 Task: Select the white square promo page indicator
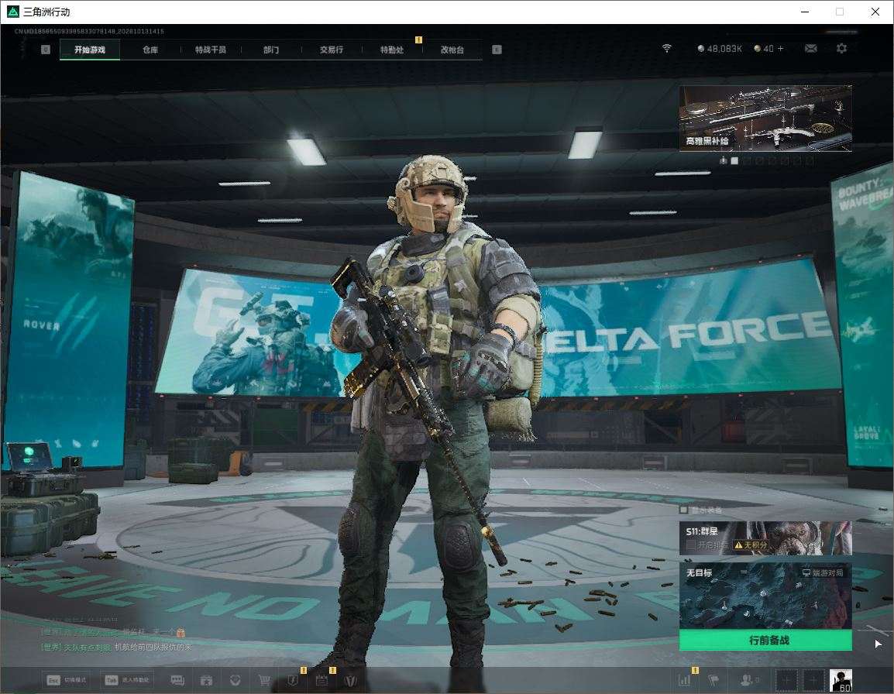tap(734, 161)
